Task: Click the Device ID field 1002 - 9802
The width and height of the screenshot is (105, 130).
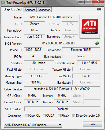Action: tap(33, 50)
